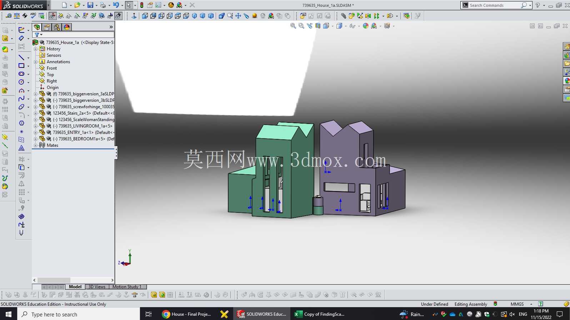Click the Windows 'Type here to search' box

[x=79, y=314]
